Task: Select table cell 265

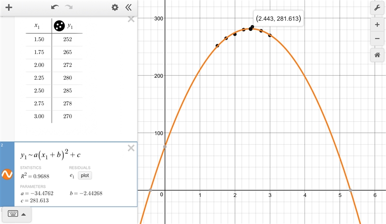Action: click(67, 52)
